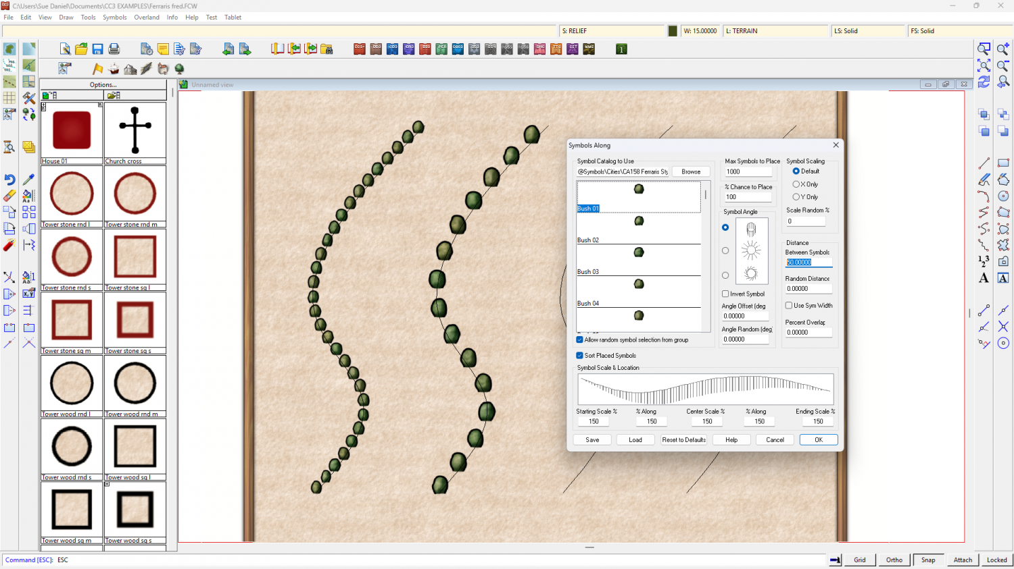Click the Reset to Defaults button
The height and width of the screenshot is (569, 1014).
point(683,440)
